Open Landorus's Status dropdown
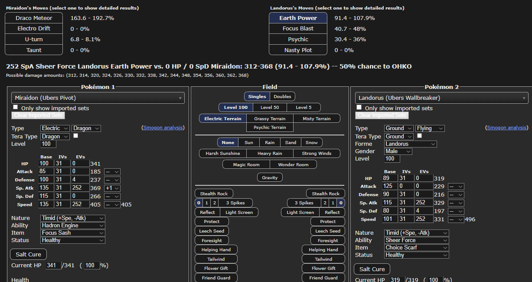This screenshot has height=282, width=532. click(x=417, y=255)
